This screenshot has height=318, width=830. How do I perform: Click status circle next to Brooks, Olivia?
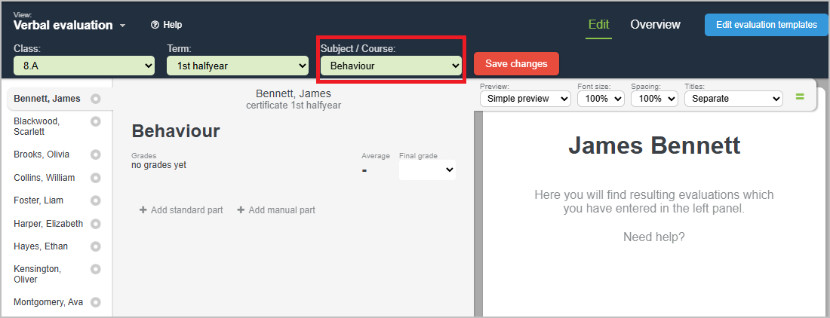click(x=96, y=154)
